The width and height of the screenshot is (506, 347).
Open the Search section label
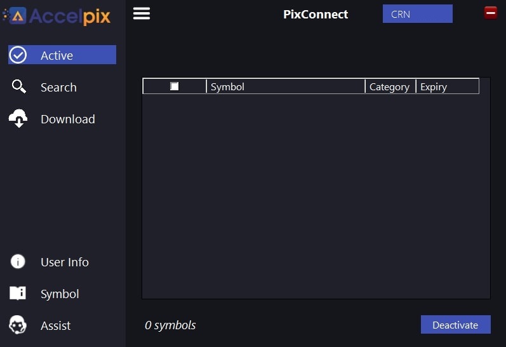(x=58, y=87)
